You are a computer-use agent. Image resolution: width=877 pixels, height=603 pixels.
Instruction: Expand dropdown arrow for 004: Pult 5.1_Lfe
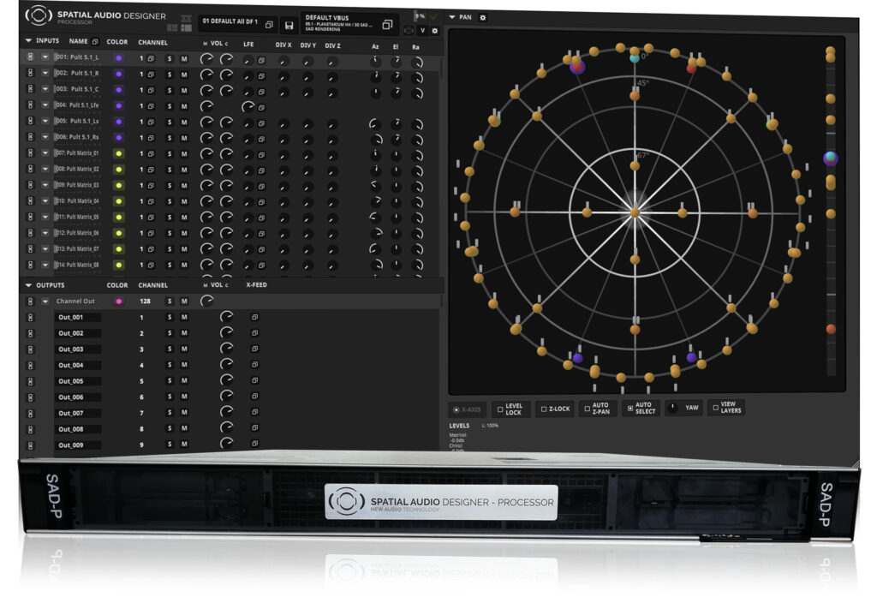tap(45, 105)
